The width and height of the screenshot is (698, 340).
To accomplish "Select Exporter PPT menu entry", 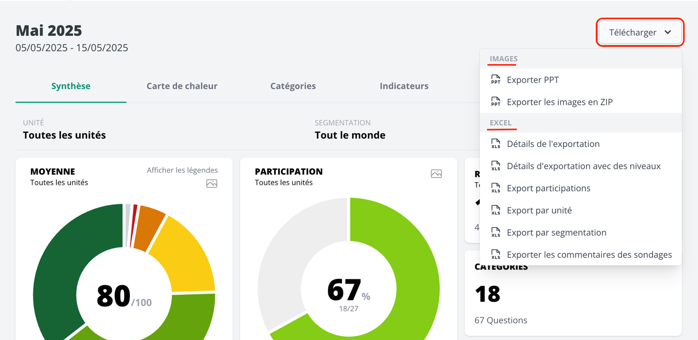I will (581, 80).
